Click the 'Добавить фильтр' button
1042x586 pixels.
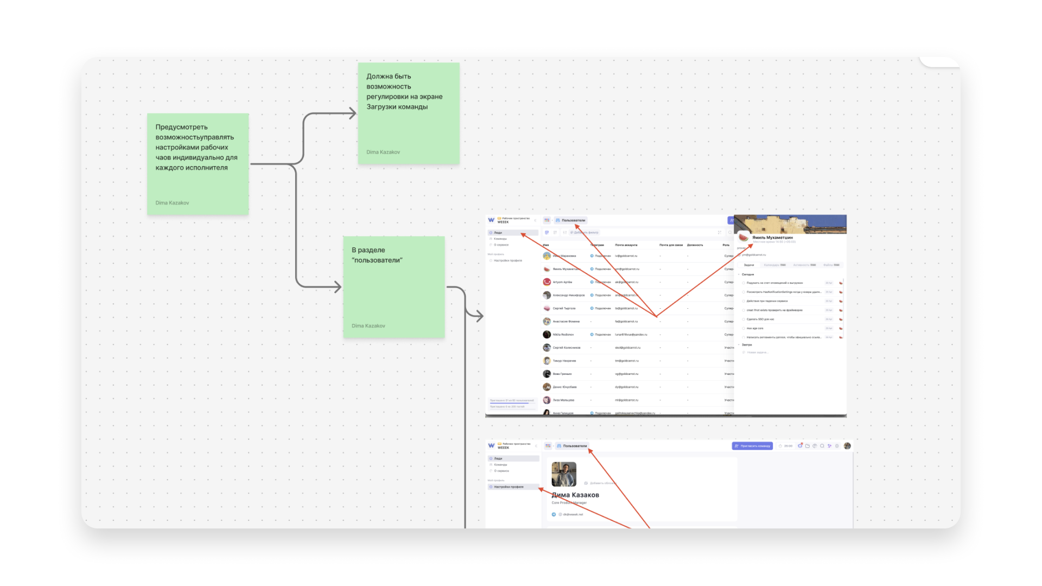584,232
